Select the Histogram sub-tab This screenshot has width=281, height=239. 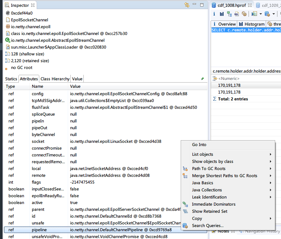(x=252, y=24)
